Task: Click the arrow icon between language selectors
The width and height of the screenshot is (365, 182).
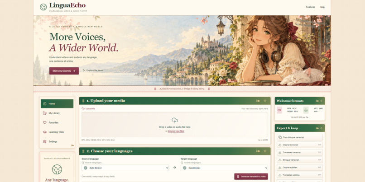Action: [175, 168]
